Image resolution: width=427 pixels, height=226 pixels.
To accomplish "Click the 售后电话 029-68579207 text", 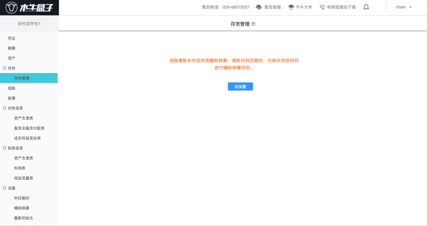I will click(x=225, y=7).
